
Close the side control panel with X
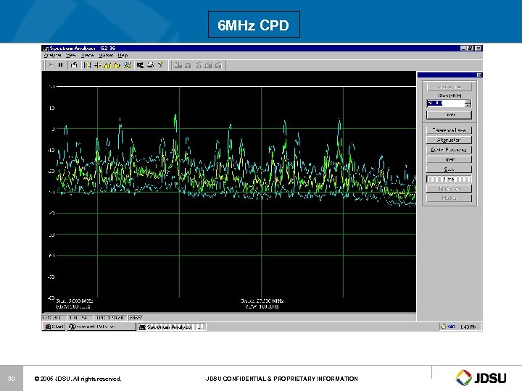[478, 75]
